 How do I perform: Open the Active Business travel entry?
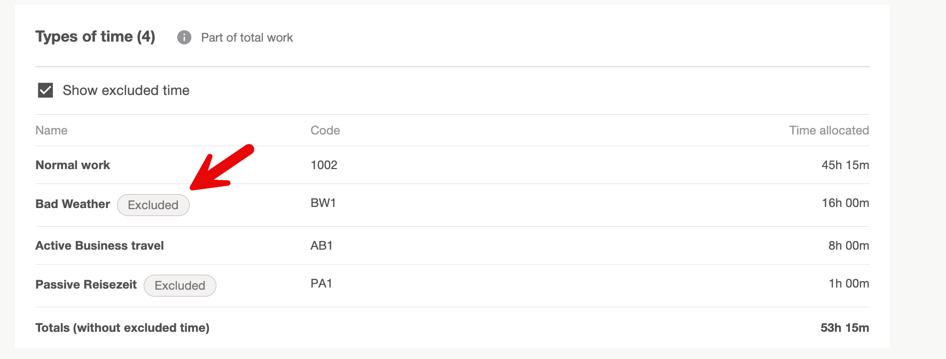point(100,245)
